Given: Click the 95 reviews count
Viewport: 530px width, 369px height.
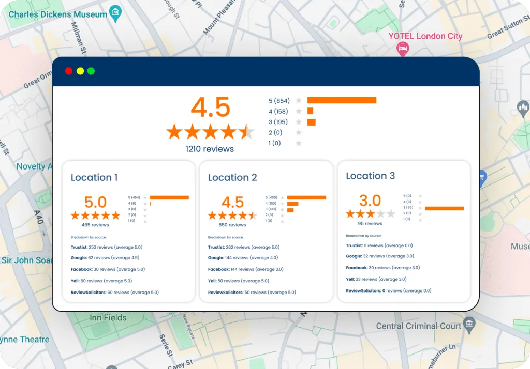Looking at the screenshot, I should click(x=370, y=223).
